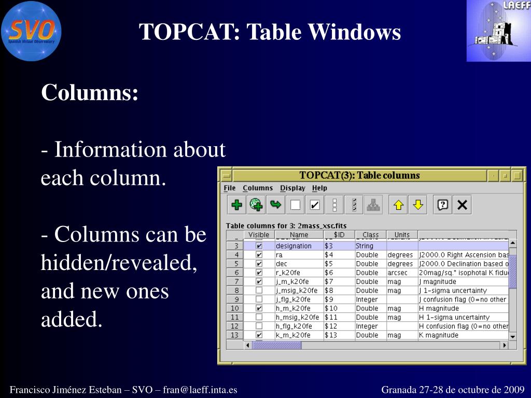531x398 pixels.
Task: Open the Display menu
Action: 292,188
